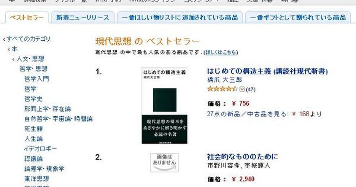Viewport: 356px width, 187px height.
Task: Click the four-and-half star rating icon
Action: (x=223, y=89)
